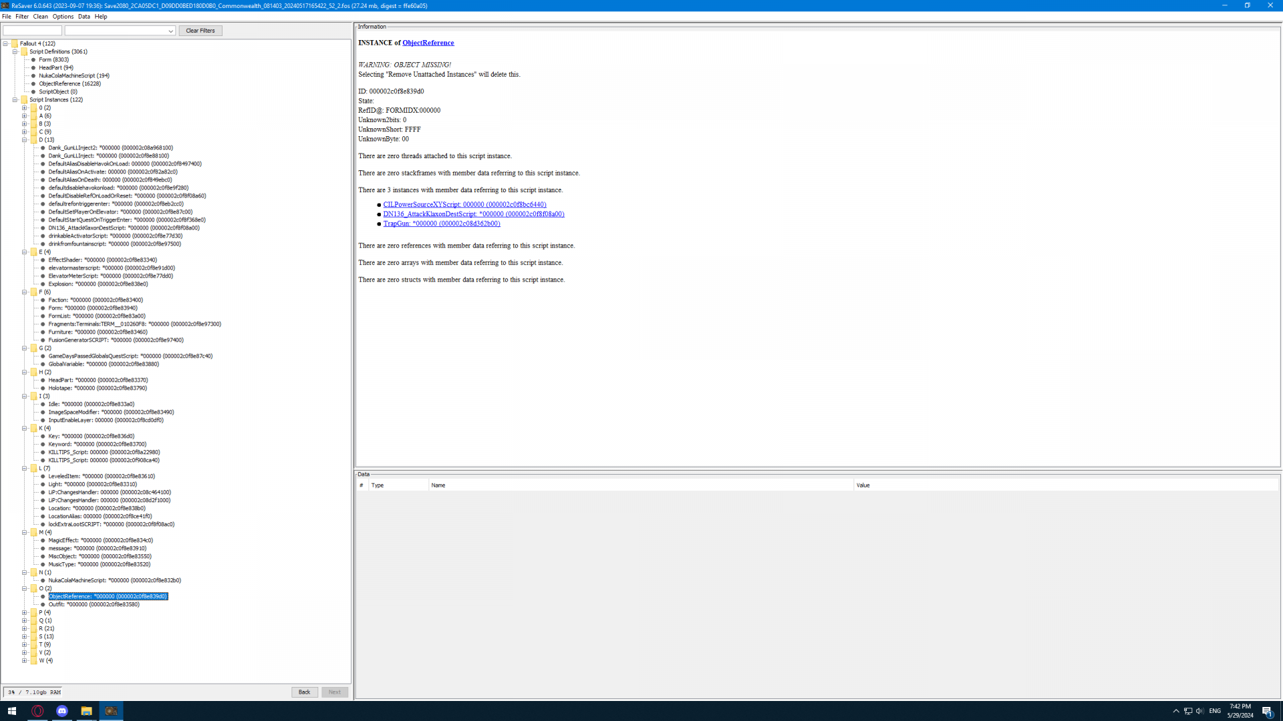Open the TrapGun instance link
This screenshot has height=721, width=1283.
pos(441,224)
